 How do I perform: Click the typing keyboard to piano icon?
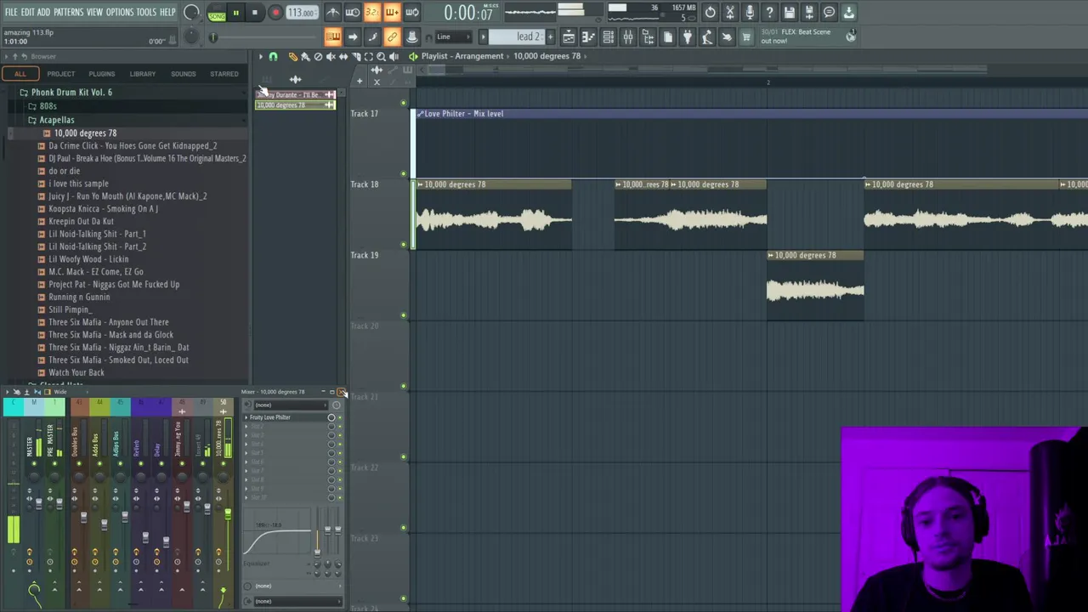coord(332,37)
